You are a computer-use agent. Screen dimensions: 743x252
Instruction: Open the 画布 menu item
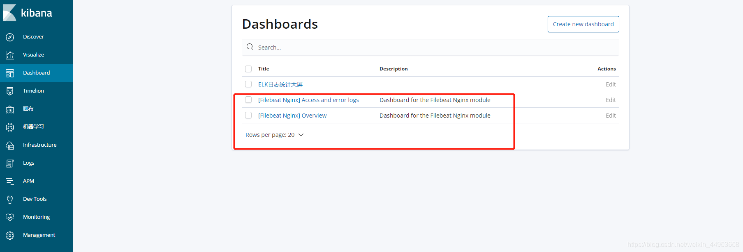point(28,109)
